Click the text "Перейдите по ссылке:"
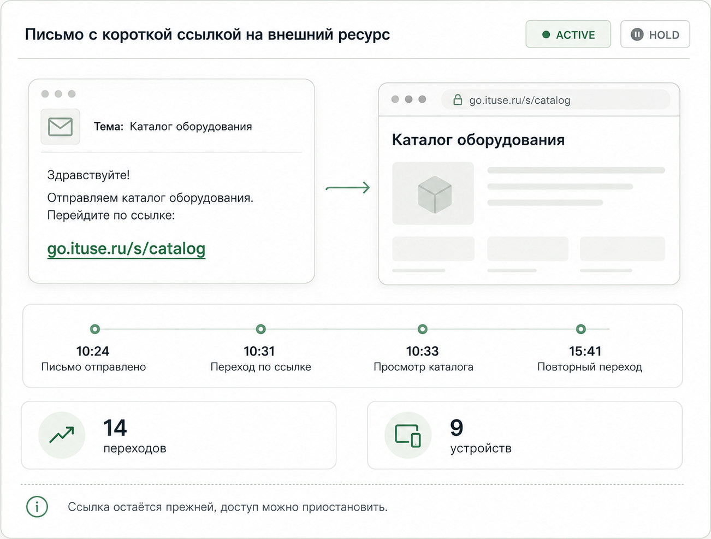Screen dimensions: 711x539 111,215
